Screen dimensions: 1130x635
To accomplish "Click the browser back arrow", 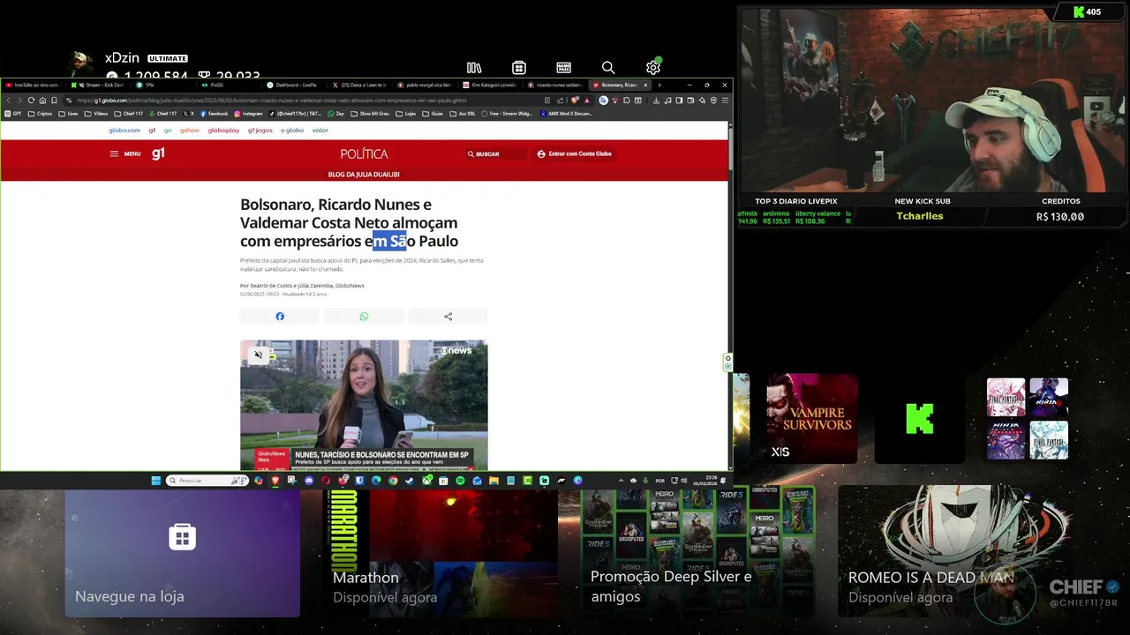I will [9, 100].
